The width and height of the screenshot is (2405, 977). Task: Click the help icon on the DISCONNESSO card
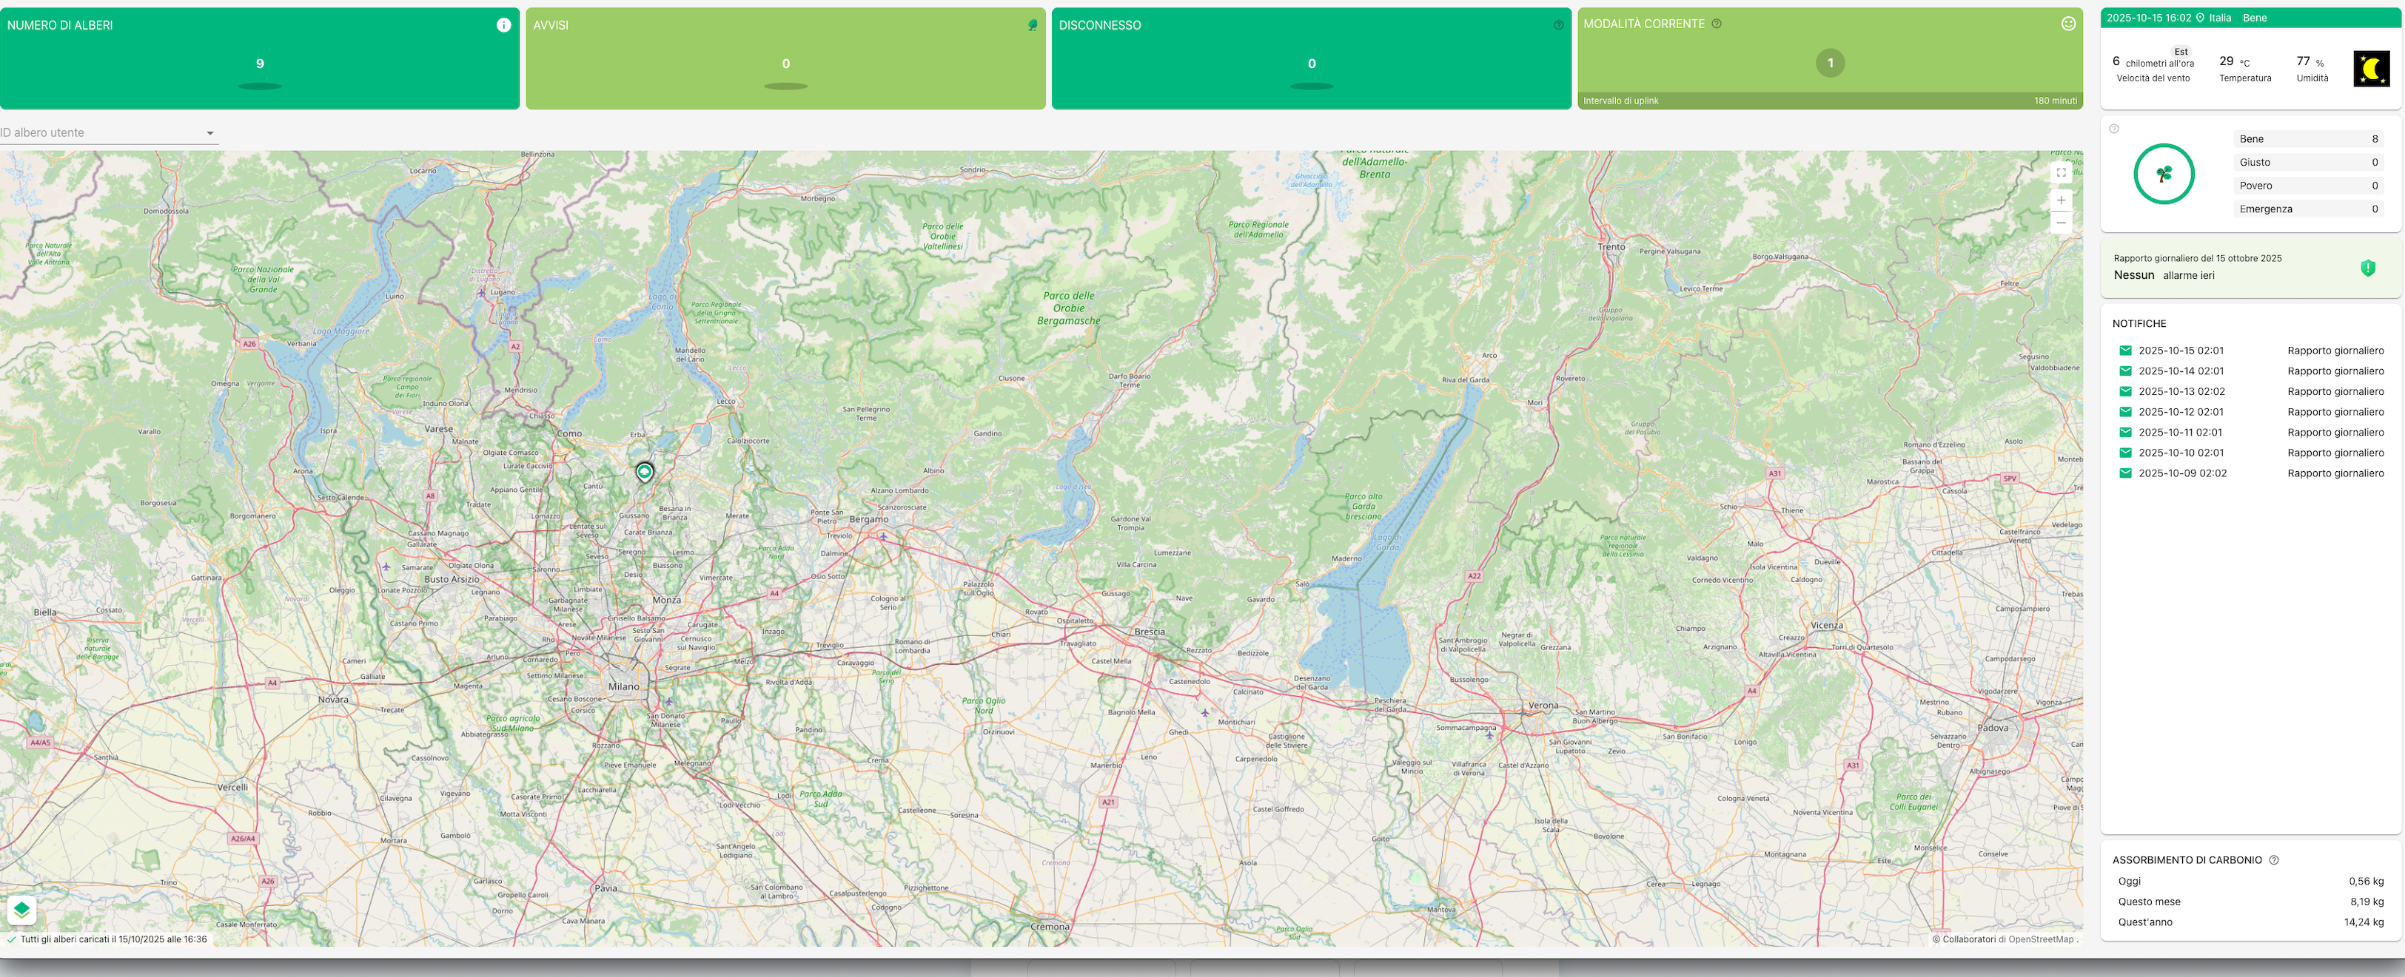click(1558, 24)
